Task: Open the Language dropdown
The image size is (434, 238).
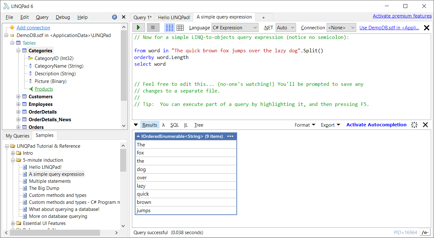Action: tap(235, 28)
